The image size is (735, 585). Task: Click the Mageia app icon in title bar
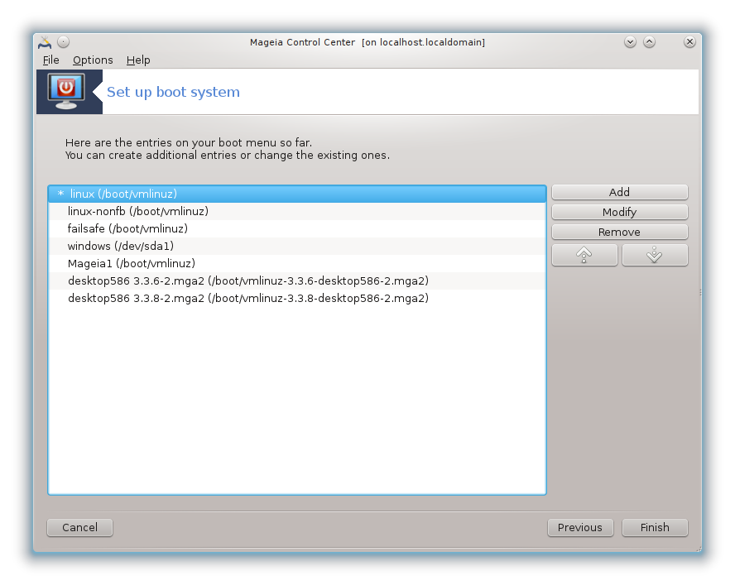tap(45, 42)
